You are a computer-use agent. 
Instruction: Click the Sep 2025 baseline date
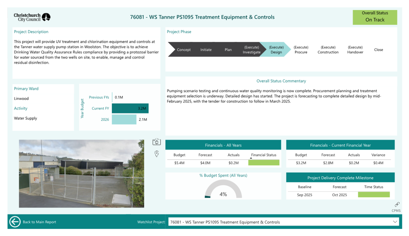[x=304, y=195]
